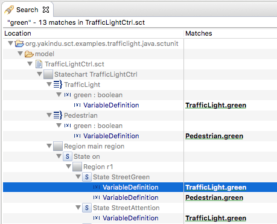Collapse the State on node
Viewport: 277px width, 224px height.
(59, 156)
